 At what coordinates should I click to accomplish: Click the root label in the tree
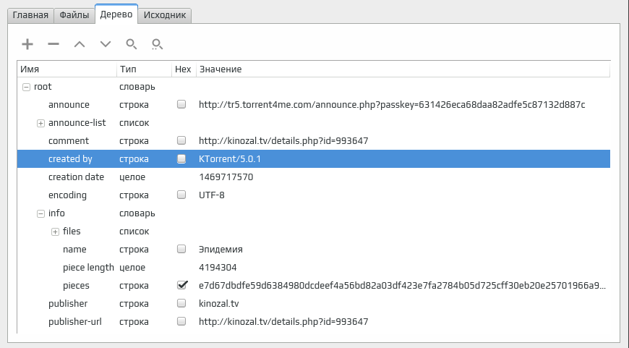(x=43, y=87)
